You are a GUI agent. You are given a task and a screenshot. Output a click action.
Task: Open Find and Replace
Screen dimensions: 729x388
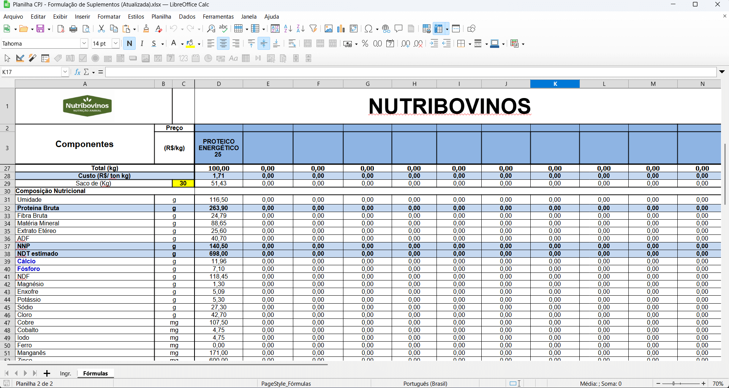pyautogui.click(x=211, y=29)
